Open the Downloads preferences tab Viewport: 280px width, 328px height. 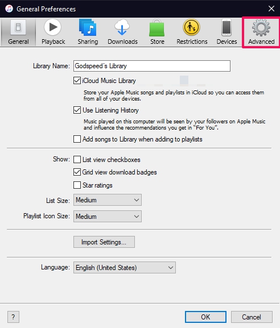click(x=122, y=32)
